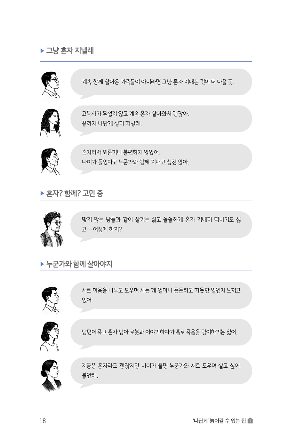Click footer title '나답게 늙어갈 수 있는 집'

click(220, 421)
